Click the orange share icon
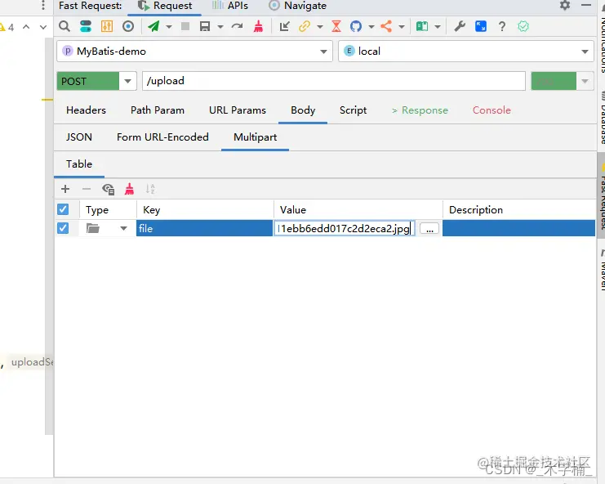This screenshot has height=484, width=605. [x=386, y=26]
